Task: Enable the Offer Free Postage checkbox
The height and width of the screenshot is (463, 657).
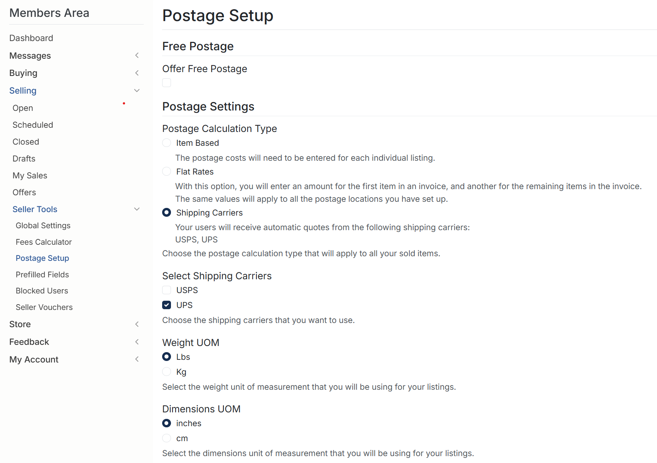Action: tap(166, 82)
